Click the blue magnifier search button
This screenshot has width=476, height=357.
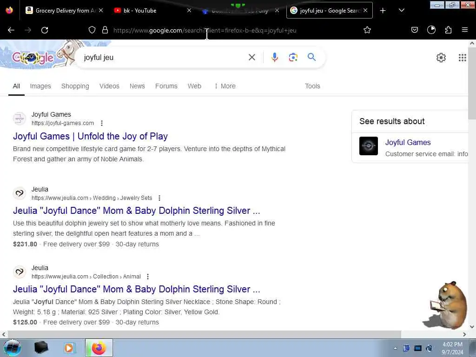click(312, 57)
